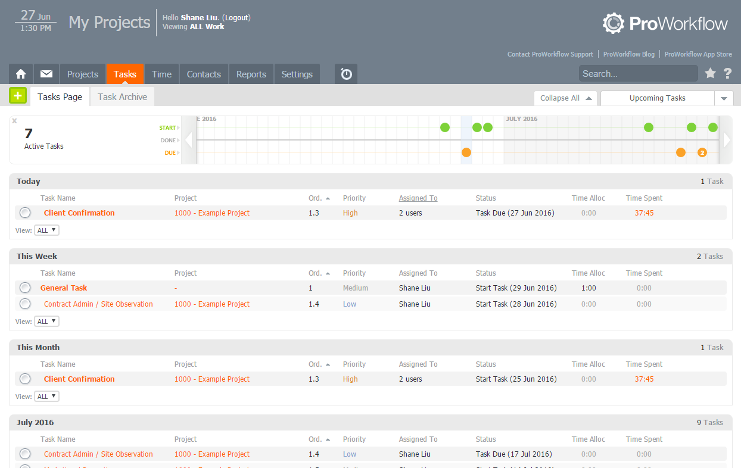Click the right arrow on the task timeline

point(727,139)
